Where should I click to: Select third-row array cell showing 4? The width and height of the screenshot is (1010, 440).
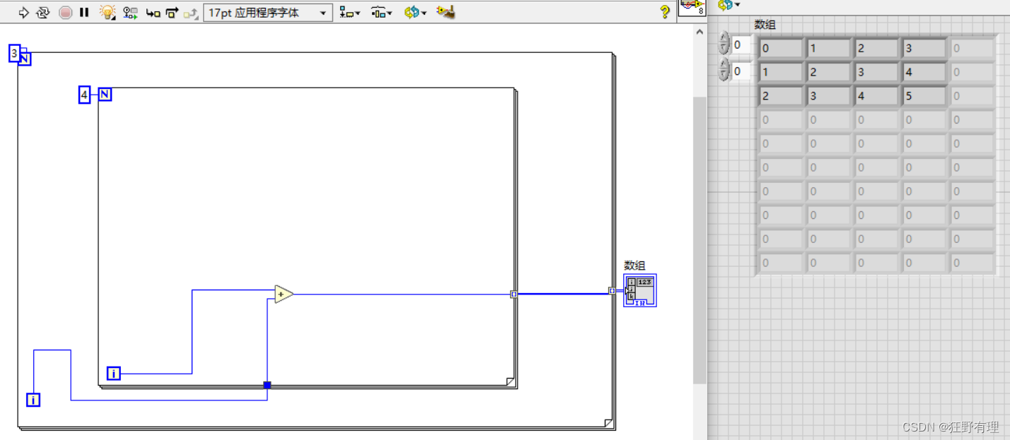pyautogui.click(x=877, y=96)
